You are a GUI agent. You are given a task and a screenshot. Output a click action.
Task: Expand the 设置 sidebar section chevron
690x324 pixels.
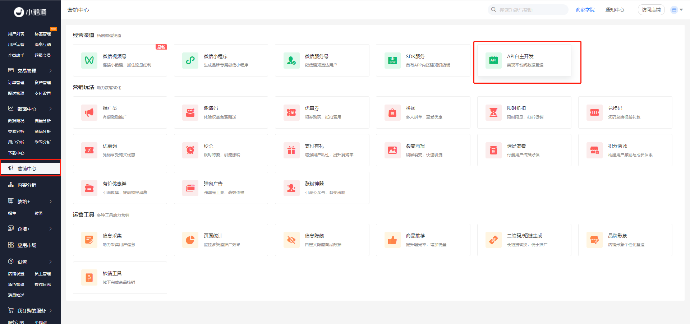click(x=51, y=262)
